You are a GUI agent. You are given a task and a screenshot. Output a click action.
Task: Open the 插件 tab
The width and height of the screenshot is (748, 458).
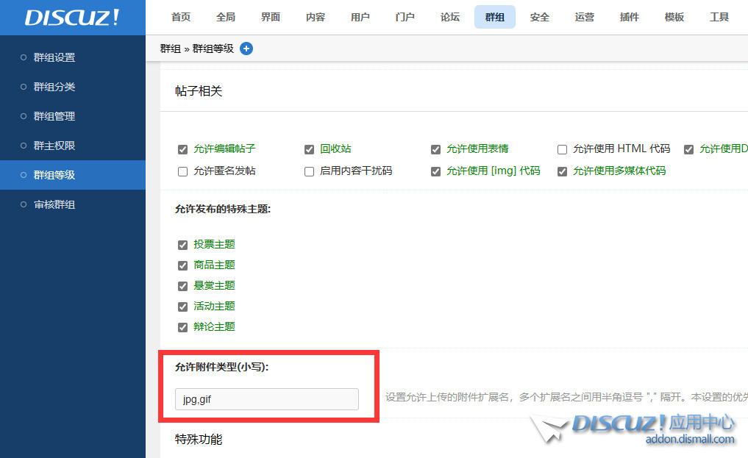click(629, 16)
